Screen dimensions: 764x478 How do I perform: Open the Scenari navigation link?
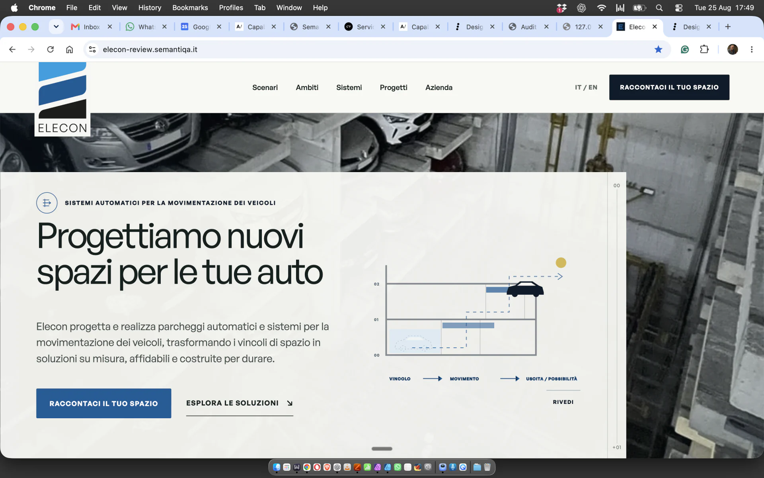(265, 87)
